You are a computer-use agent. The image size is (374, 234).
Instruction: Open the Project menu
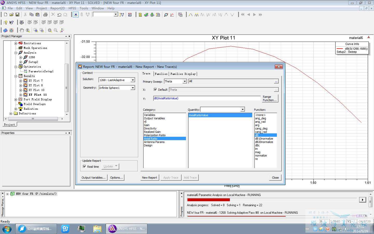(x=42, y=8)
